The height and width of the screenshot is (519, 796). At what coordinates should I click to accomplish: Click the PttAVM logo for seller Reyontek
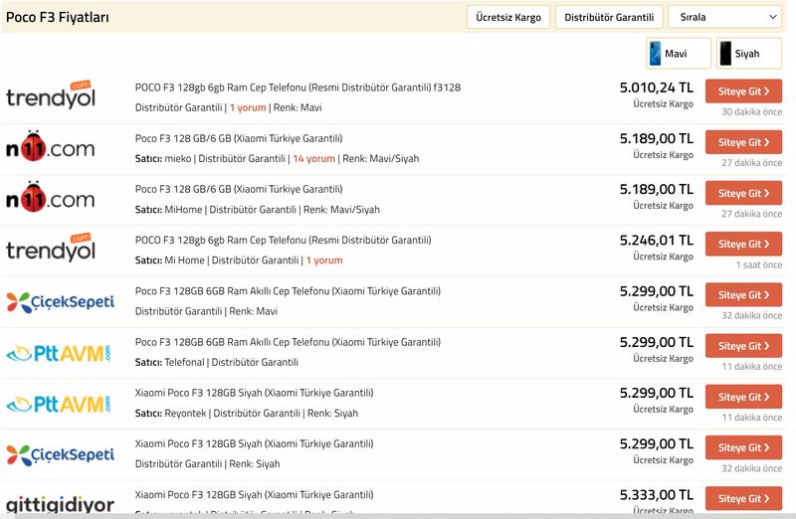pos(58,404)
